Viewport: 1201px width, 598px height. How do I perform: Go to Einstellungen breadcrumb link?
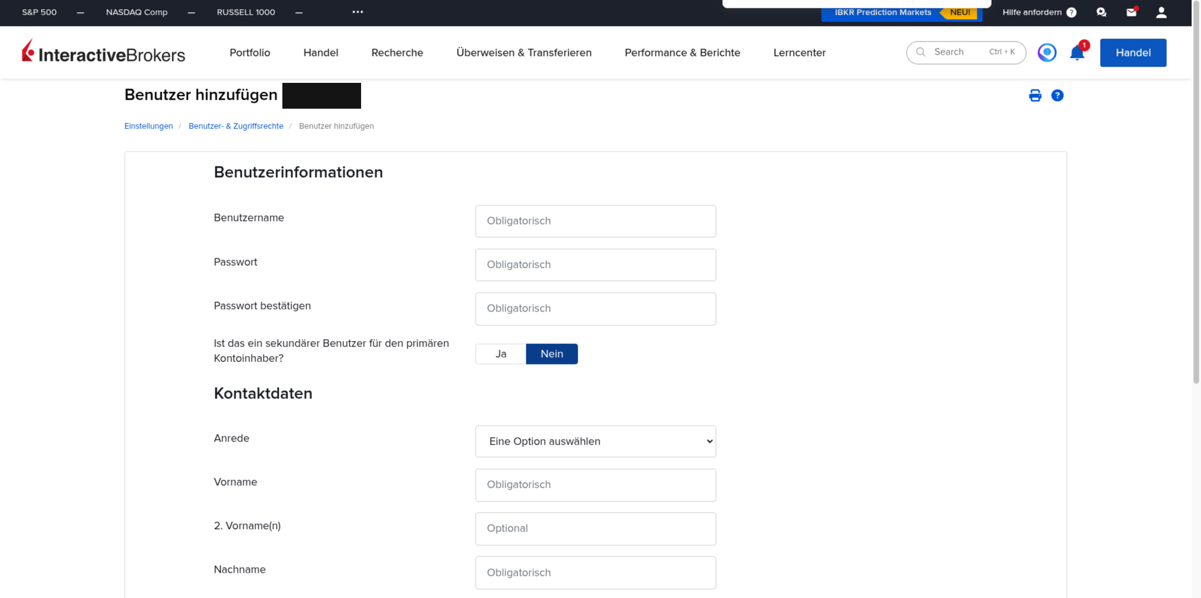pos(148,126)
